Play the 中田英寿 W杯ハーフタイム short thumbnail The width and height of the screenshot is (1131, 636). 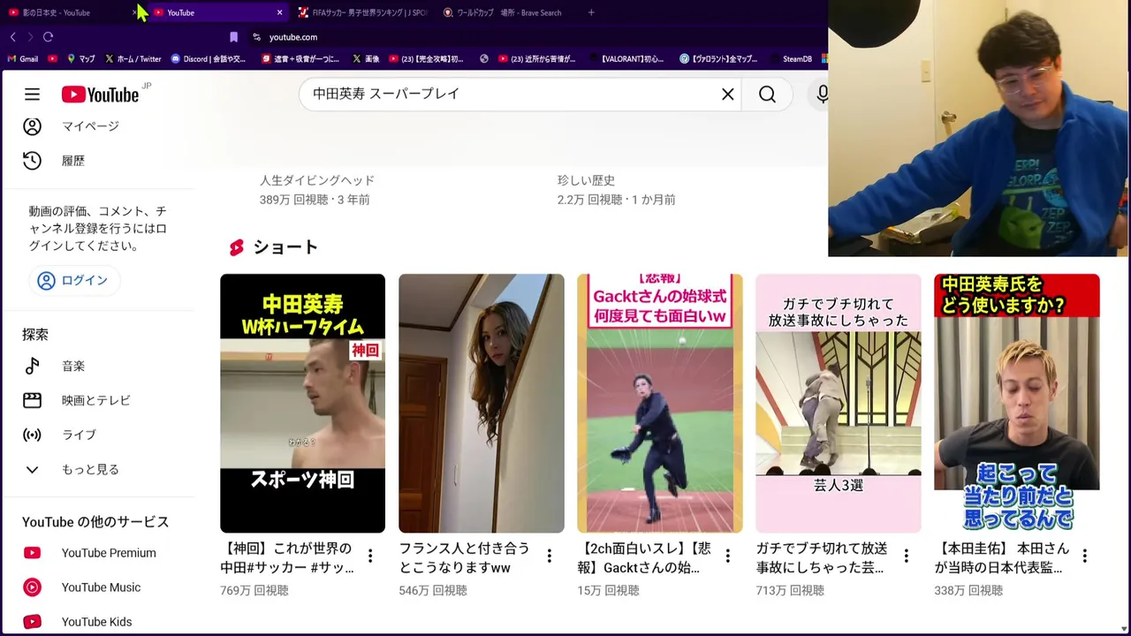[x=302, y=403]
